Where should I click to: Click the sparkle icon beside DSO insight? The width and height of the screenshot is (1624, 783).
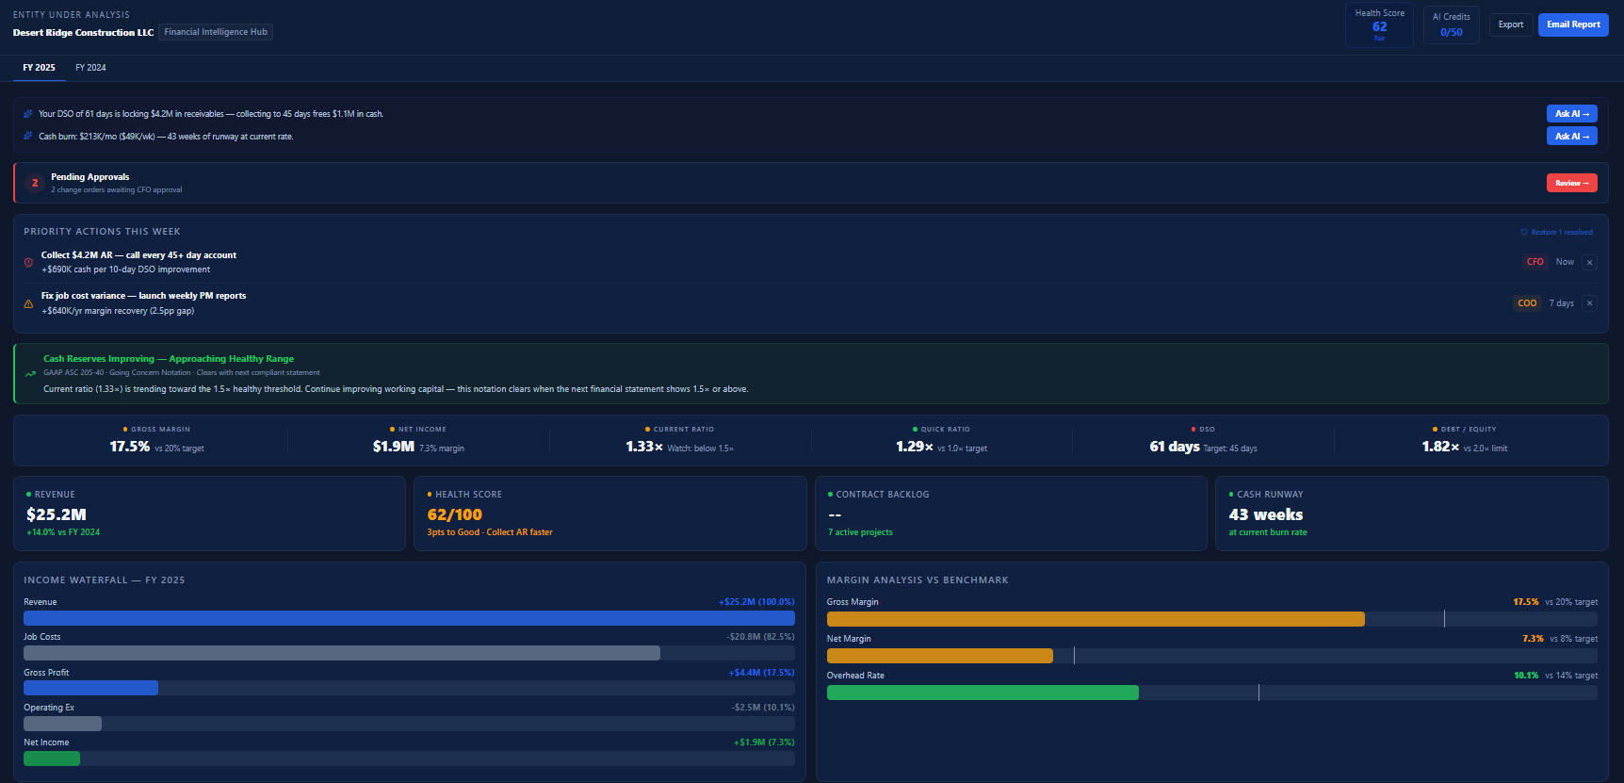tap(28, 114)
